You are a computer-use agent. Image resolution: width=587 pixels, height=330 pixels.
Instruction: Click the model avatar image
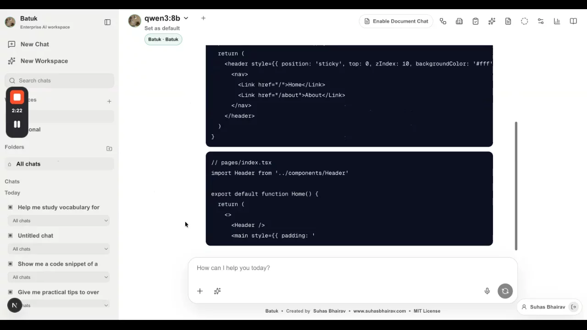134,21
